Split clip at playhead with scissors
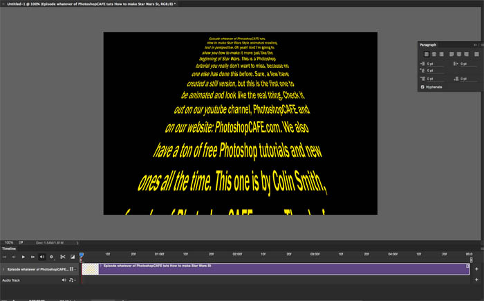Image resolution: width=484 pixels, height=301 pixels. 62,257
